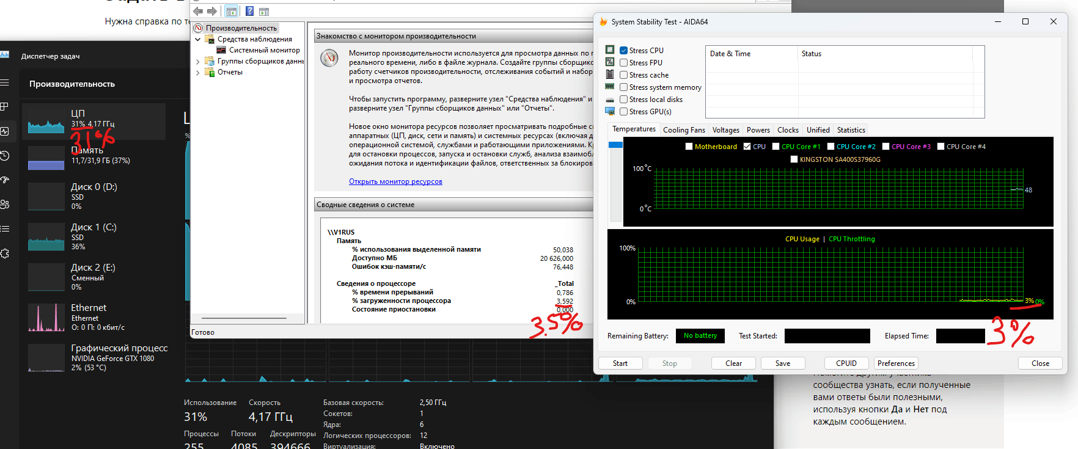Open Processes page icon in Task Manager sidebar

(x=5, y=106)
